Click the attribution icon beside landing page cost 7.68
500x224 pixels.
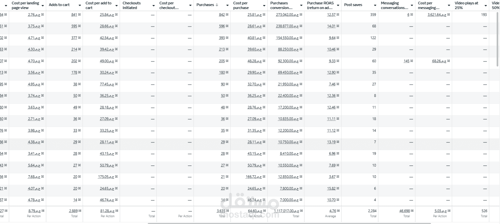[42, 177]
